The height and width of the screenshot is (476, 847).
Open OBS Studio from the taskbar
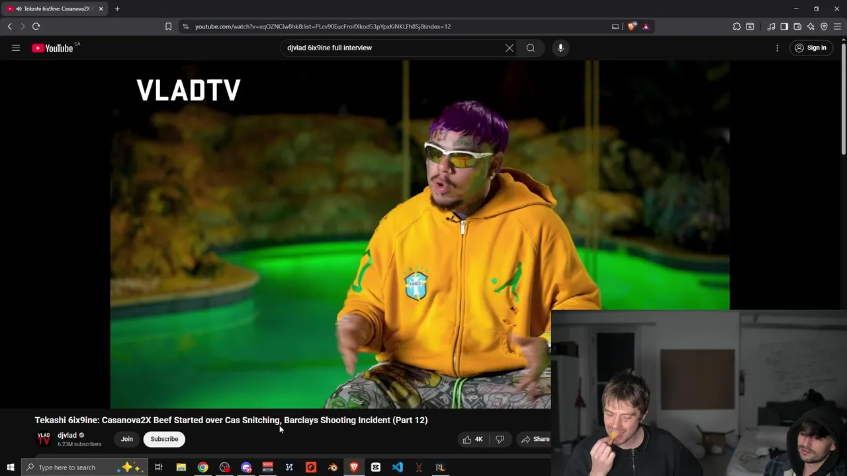click(224, 467)
